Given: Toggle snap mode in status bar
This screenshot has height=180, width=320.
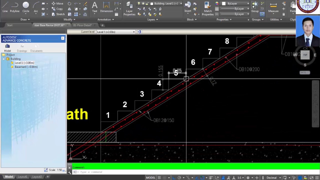Looking at the screenshot, I should coord(165,178).
